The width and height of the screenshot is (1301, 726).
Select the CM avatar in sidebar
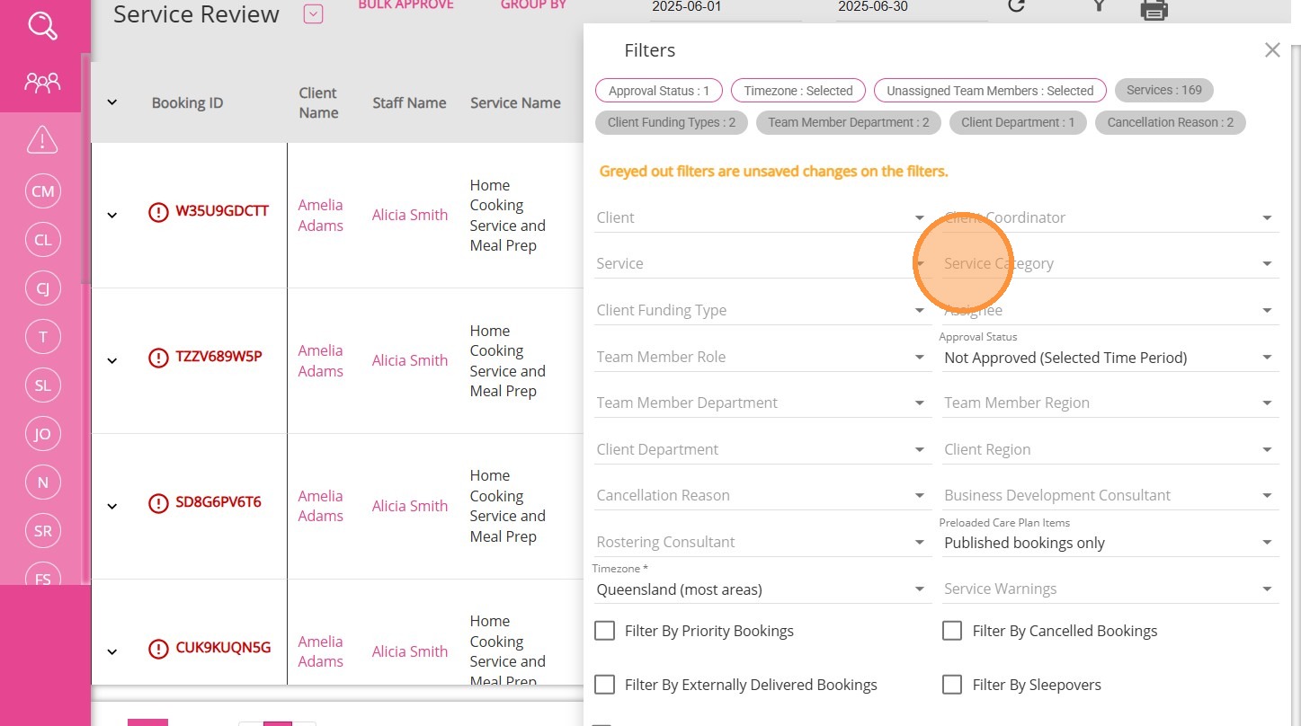pyautogui.click(x=42, y=191)
